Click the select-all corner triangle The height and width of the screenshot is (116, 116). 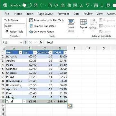(4, 48)
